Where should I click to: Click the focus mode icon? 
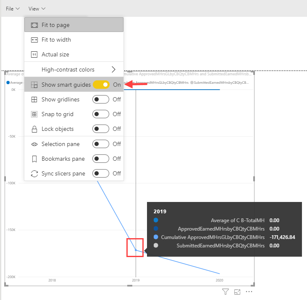point(237,292)
